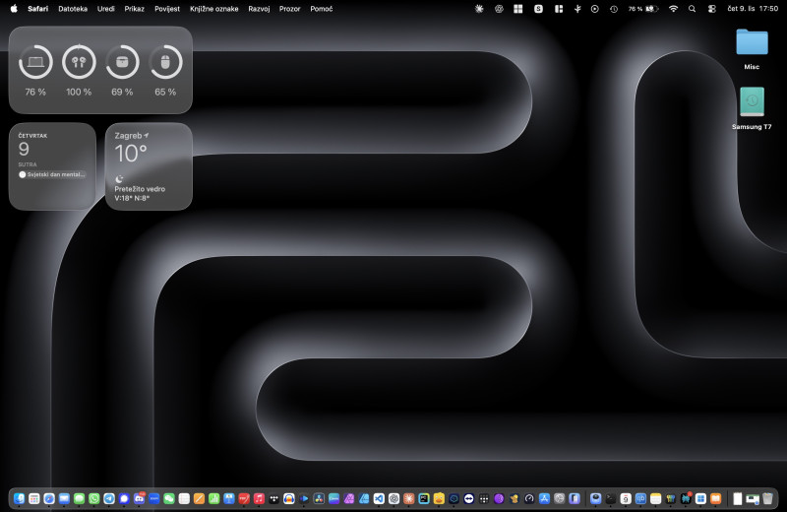Open Visual Studio Code from Dock

point(379,499)
